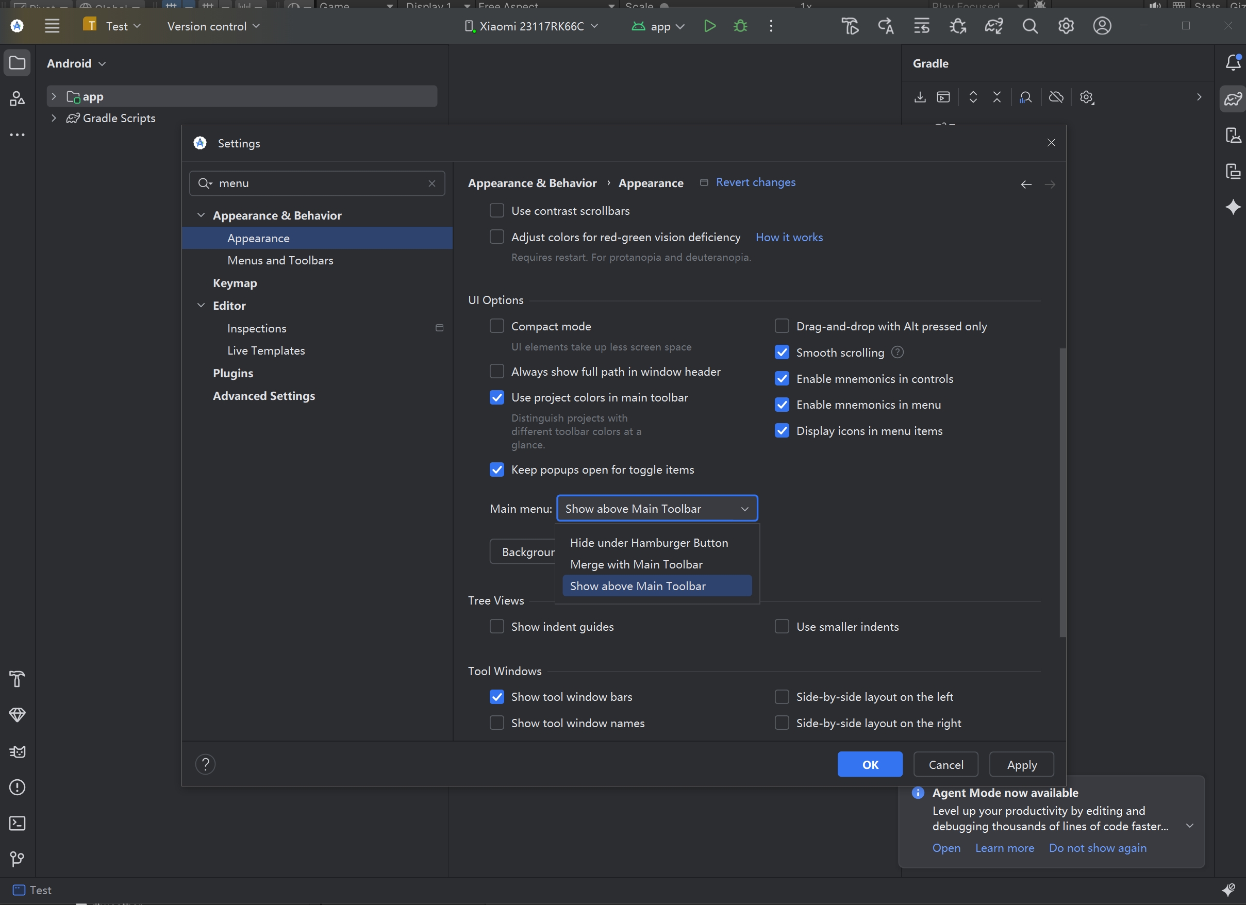Screen dimensions: 1246x905
Task: Expand the Gradle Scripts tree node
Action: (x=54, y=118)
